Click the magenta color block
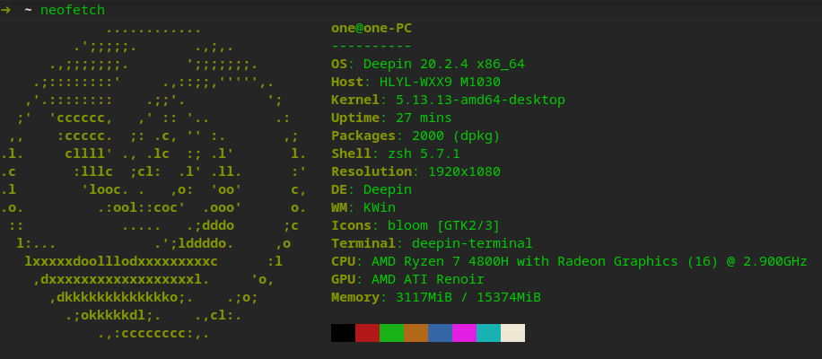The width and height of the screenshot is (822, 359). coord(464,333)
